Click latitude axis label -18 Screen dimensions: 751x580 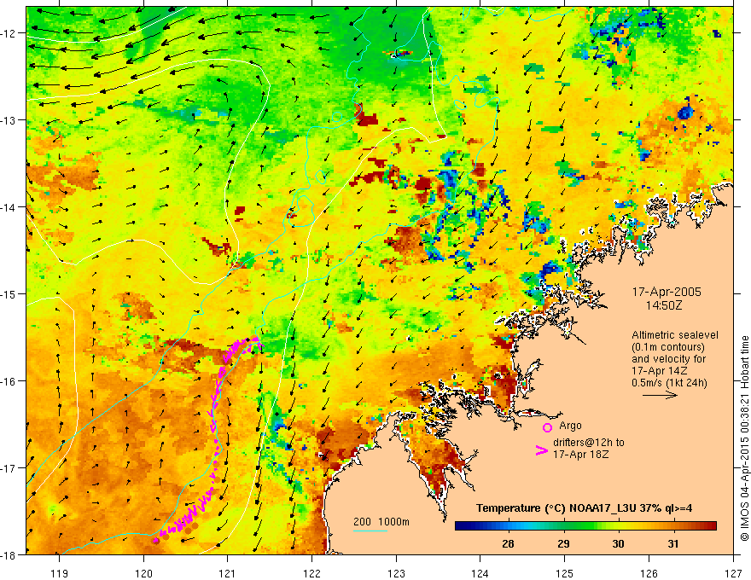[x=9, y=554]
